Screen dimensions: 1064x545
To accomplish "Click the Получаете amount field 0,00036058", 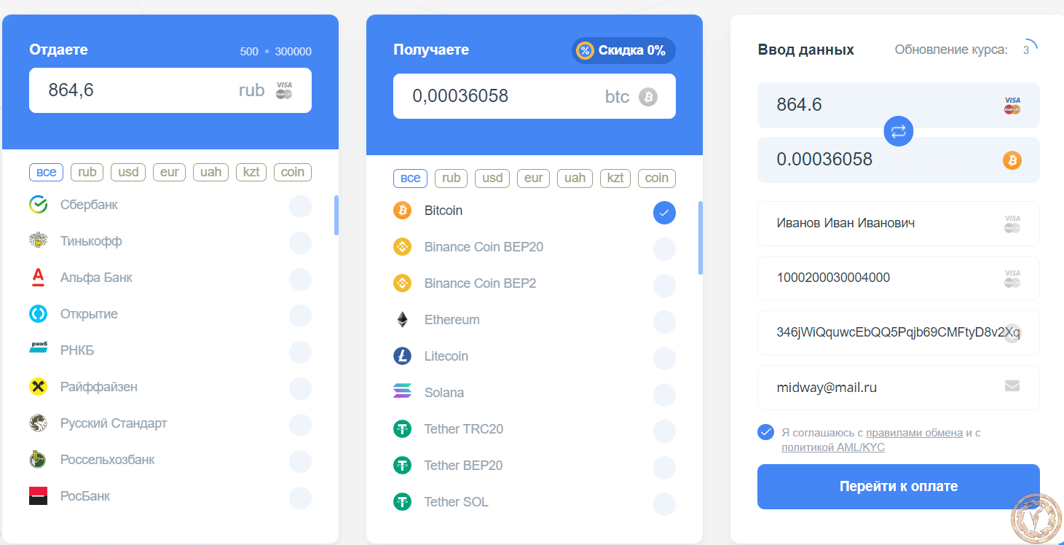I will 535,96.
